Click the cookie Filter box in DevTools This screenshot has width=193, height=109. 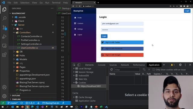tap(127, 70)
